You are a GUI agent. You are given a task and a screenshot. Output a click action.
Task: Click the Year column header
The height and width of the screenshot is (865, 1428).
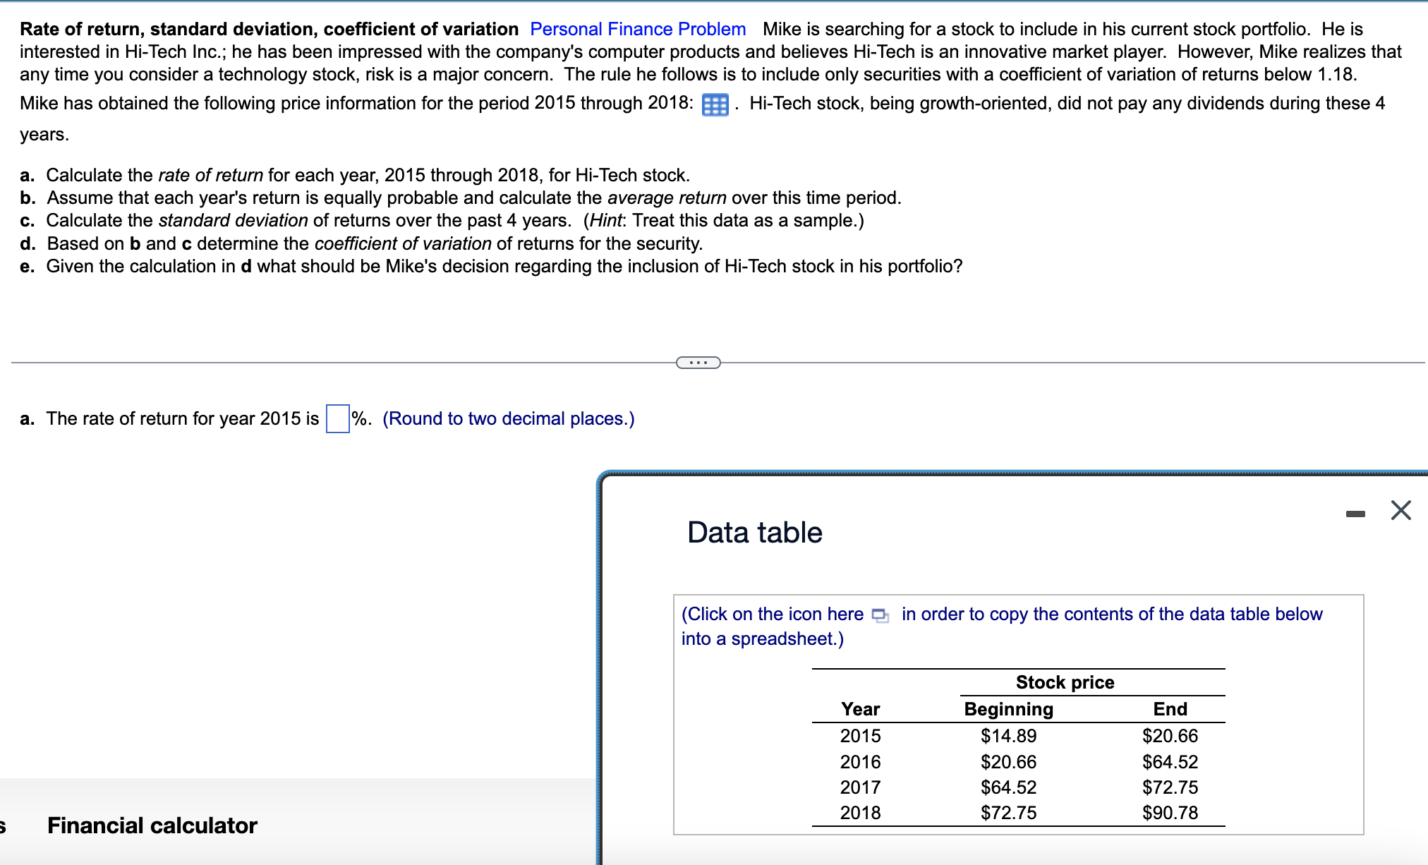click(x=860, y=709)
